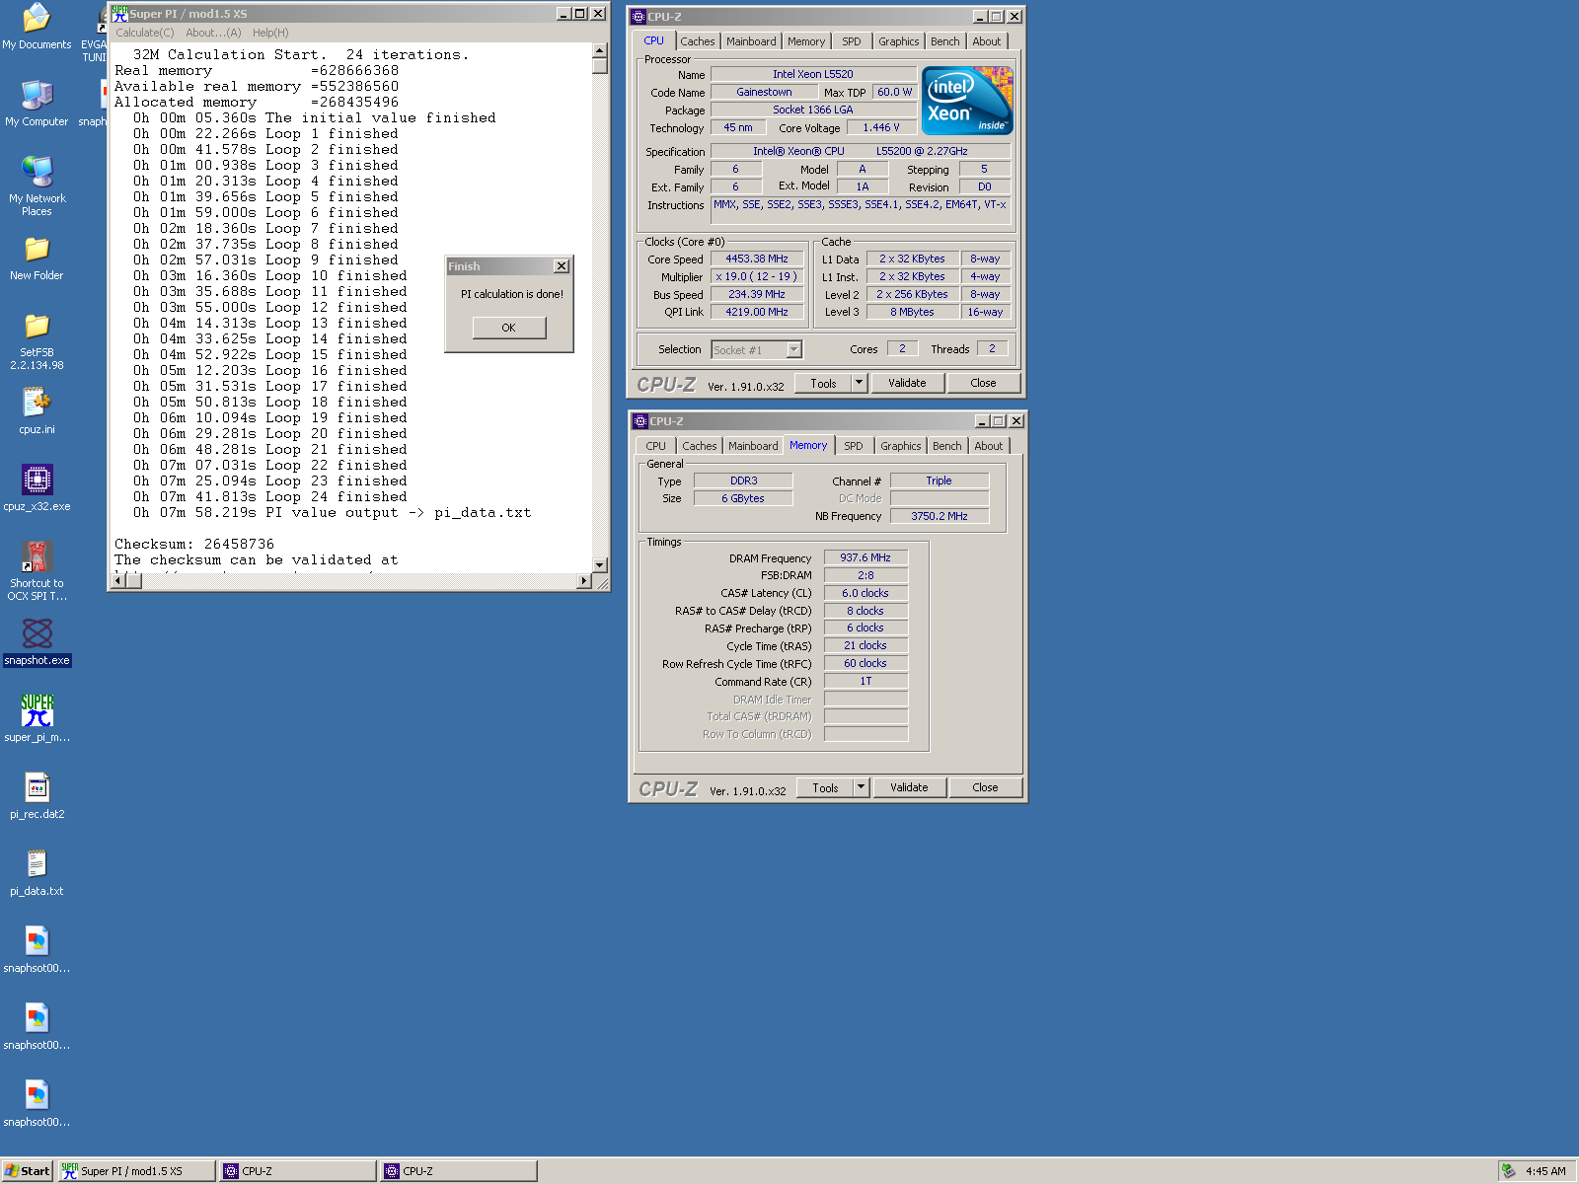Click the lower CPU-Z title bar icon
Screen dimensions: 1579x1184
click(639, 421)
